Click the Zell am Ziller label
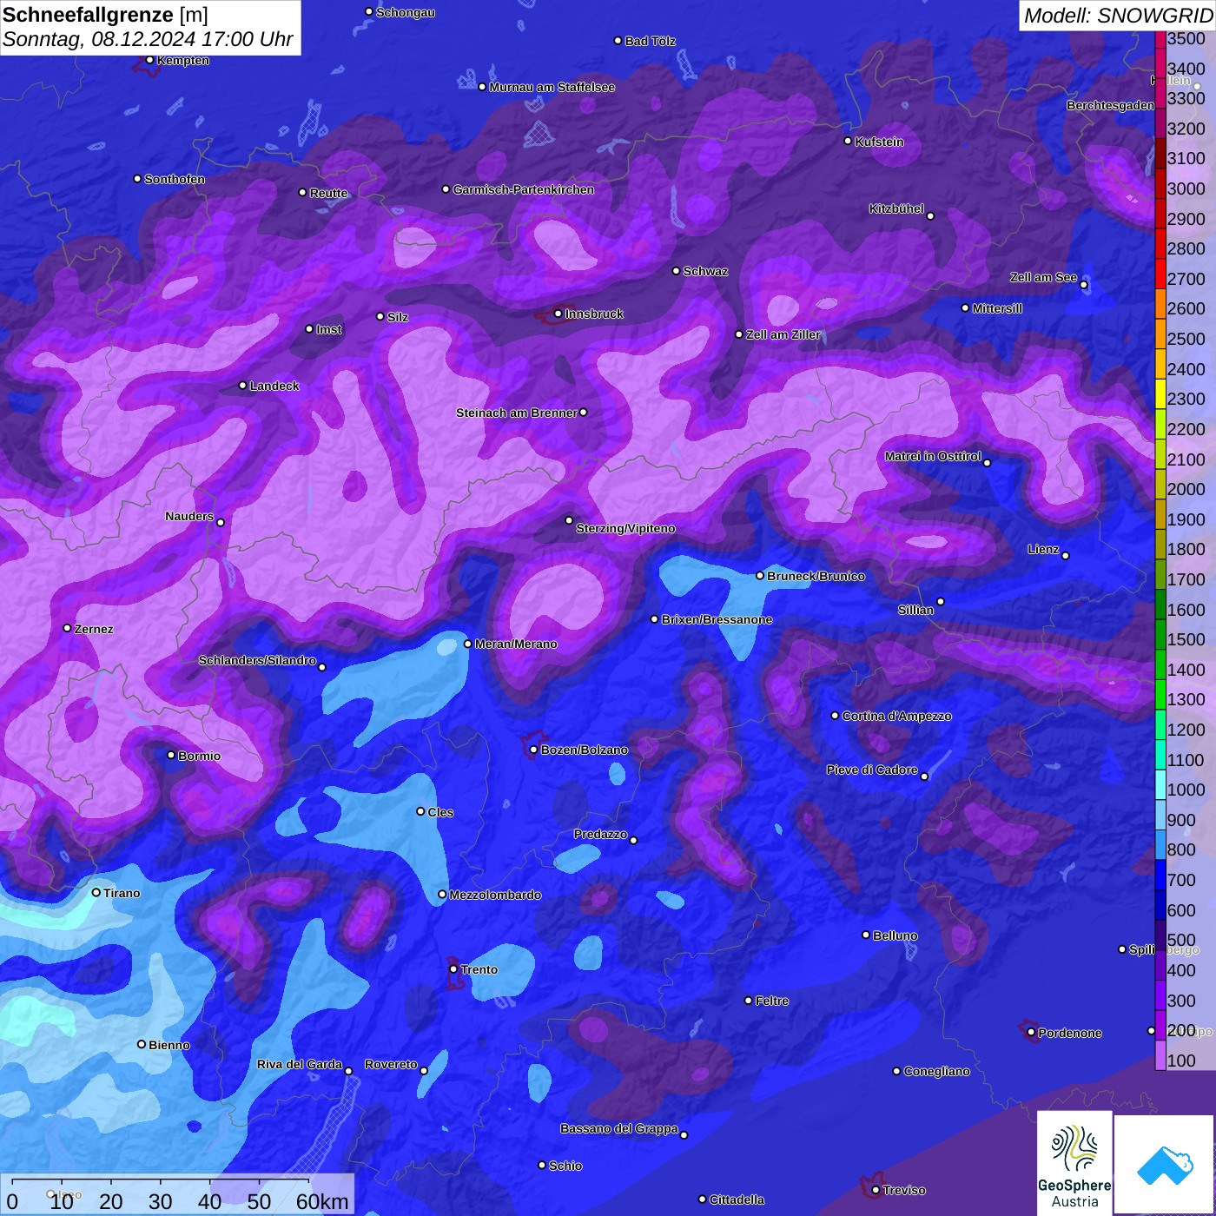The height and width of the screenshot is (1216, 1216). click(x=783, y=334)
